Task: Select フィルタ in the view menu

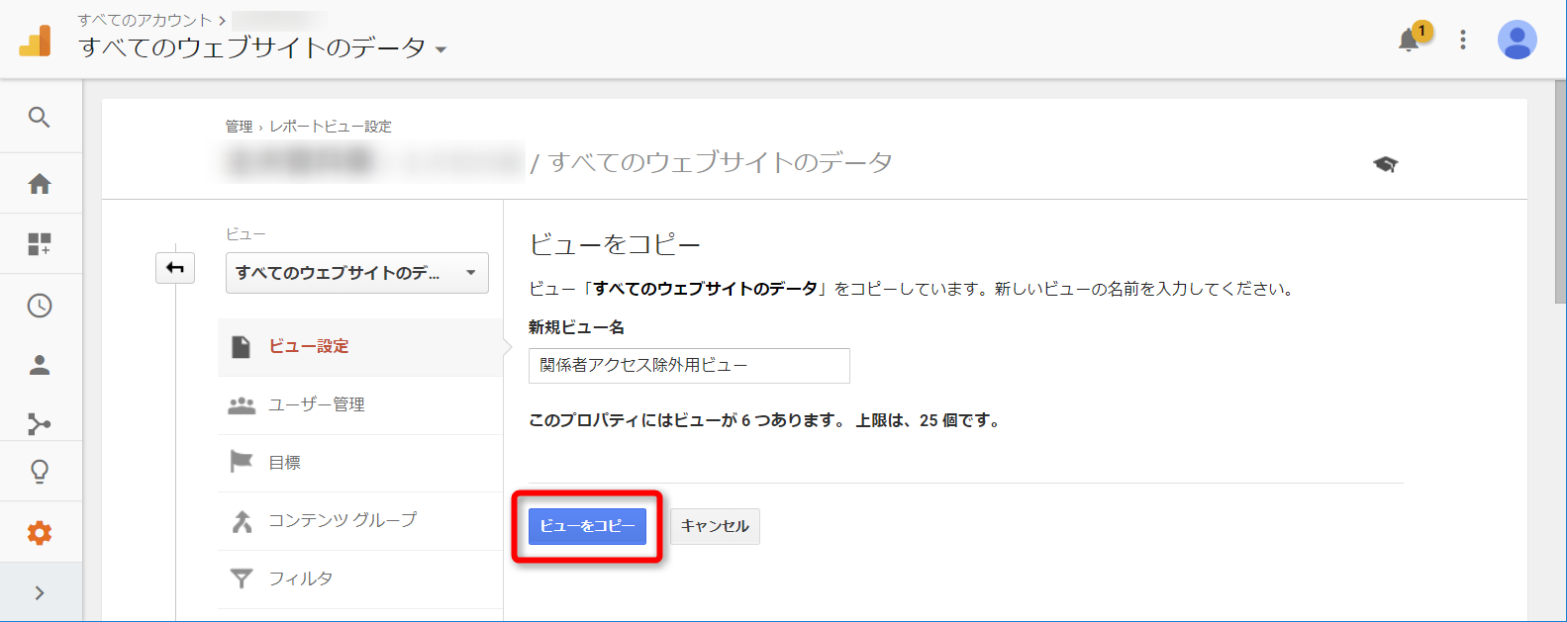Action: coord(301,578)
